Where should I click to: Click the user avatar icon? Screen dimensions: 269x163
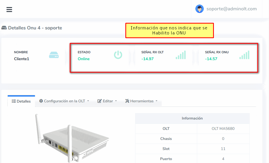(199, 9)
